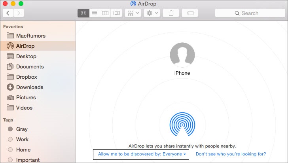Minimize the window with yellow button
The width and height of the screenshot is (288, 163).
[13, 4]
